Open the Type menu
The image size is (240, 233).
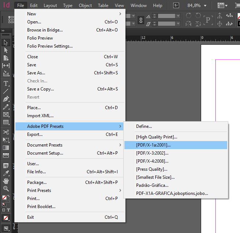(x=68, y=5)
